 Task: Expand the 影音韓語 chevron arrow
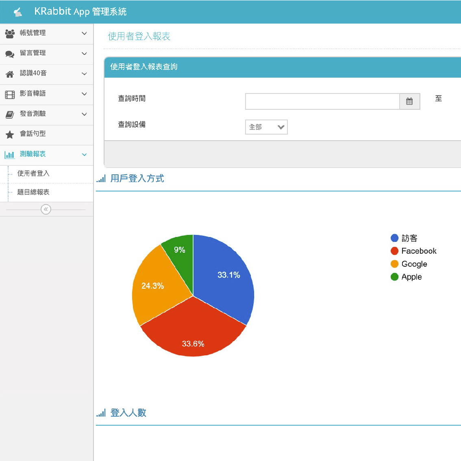tap(84, 94)
